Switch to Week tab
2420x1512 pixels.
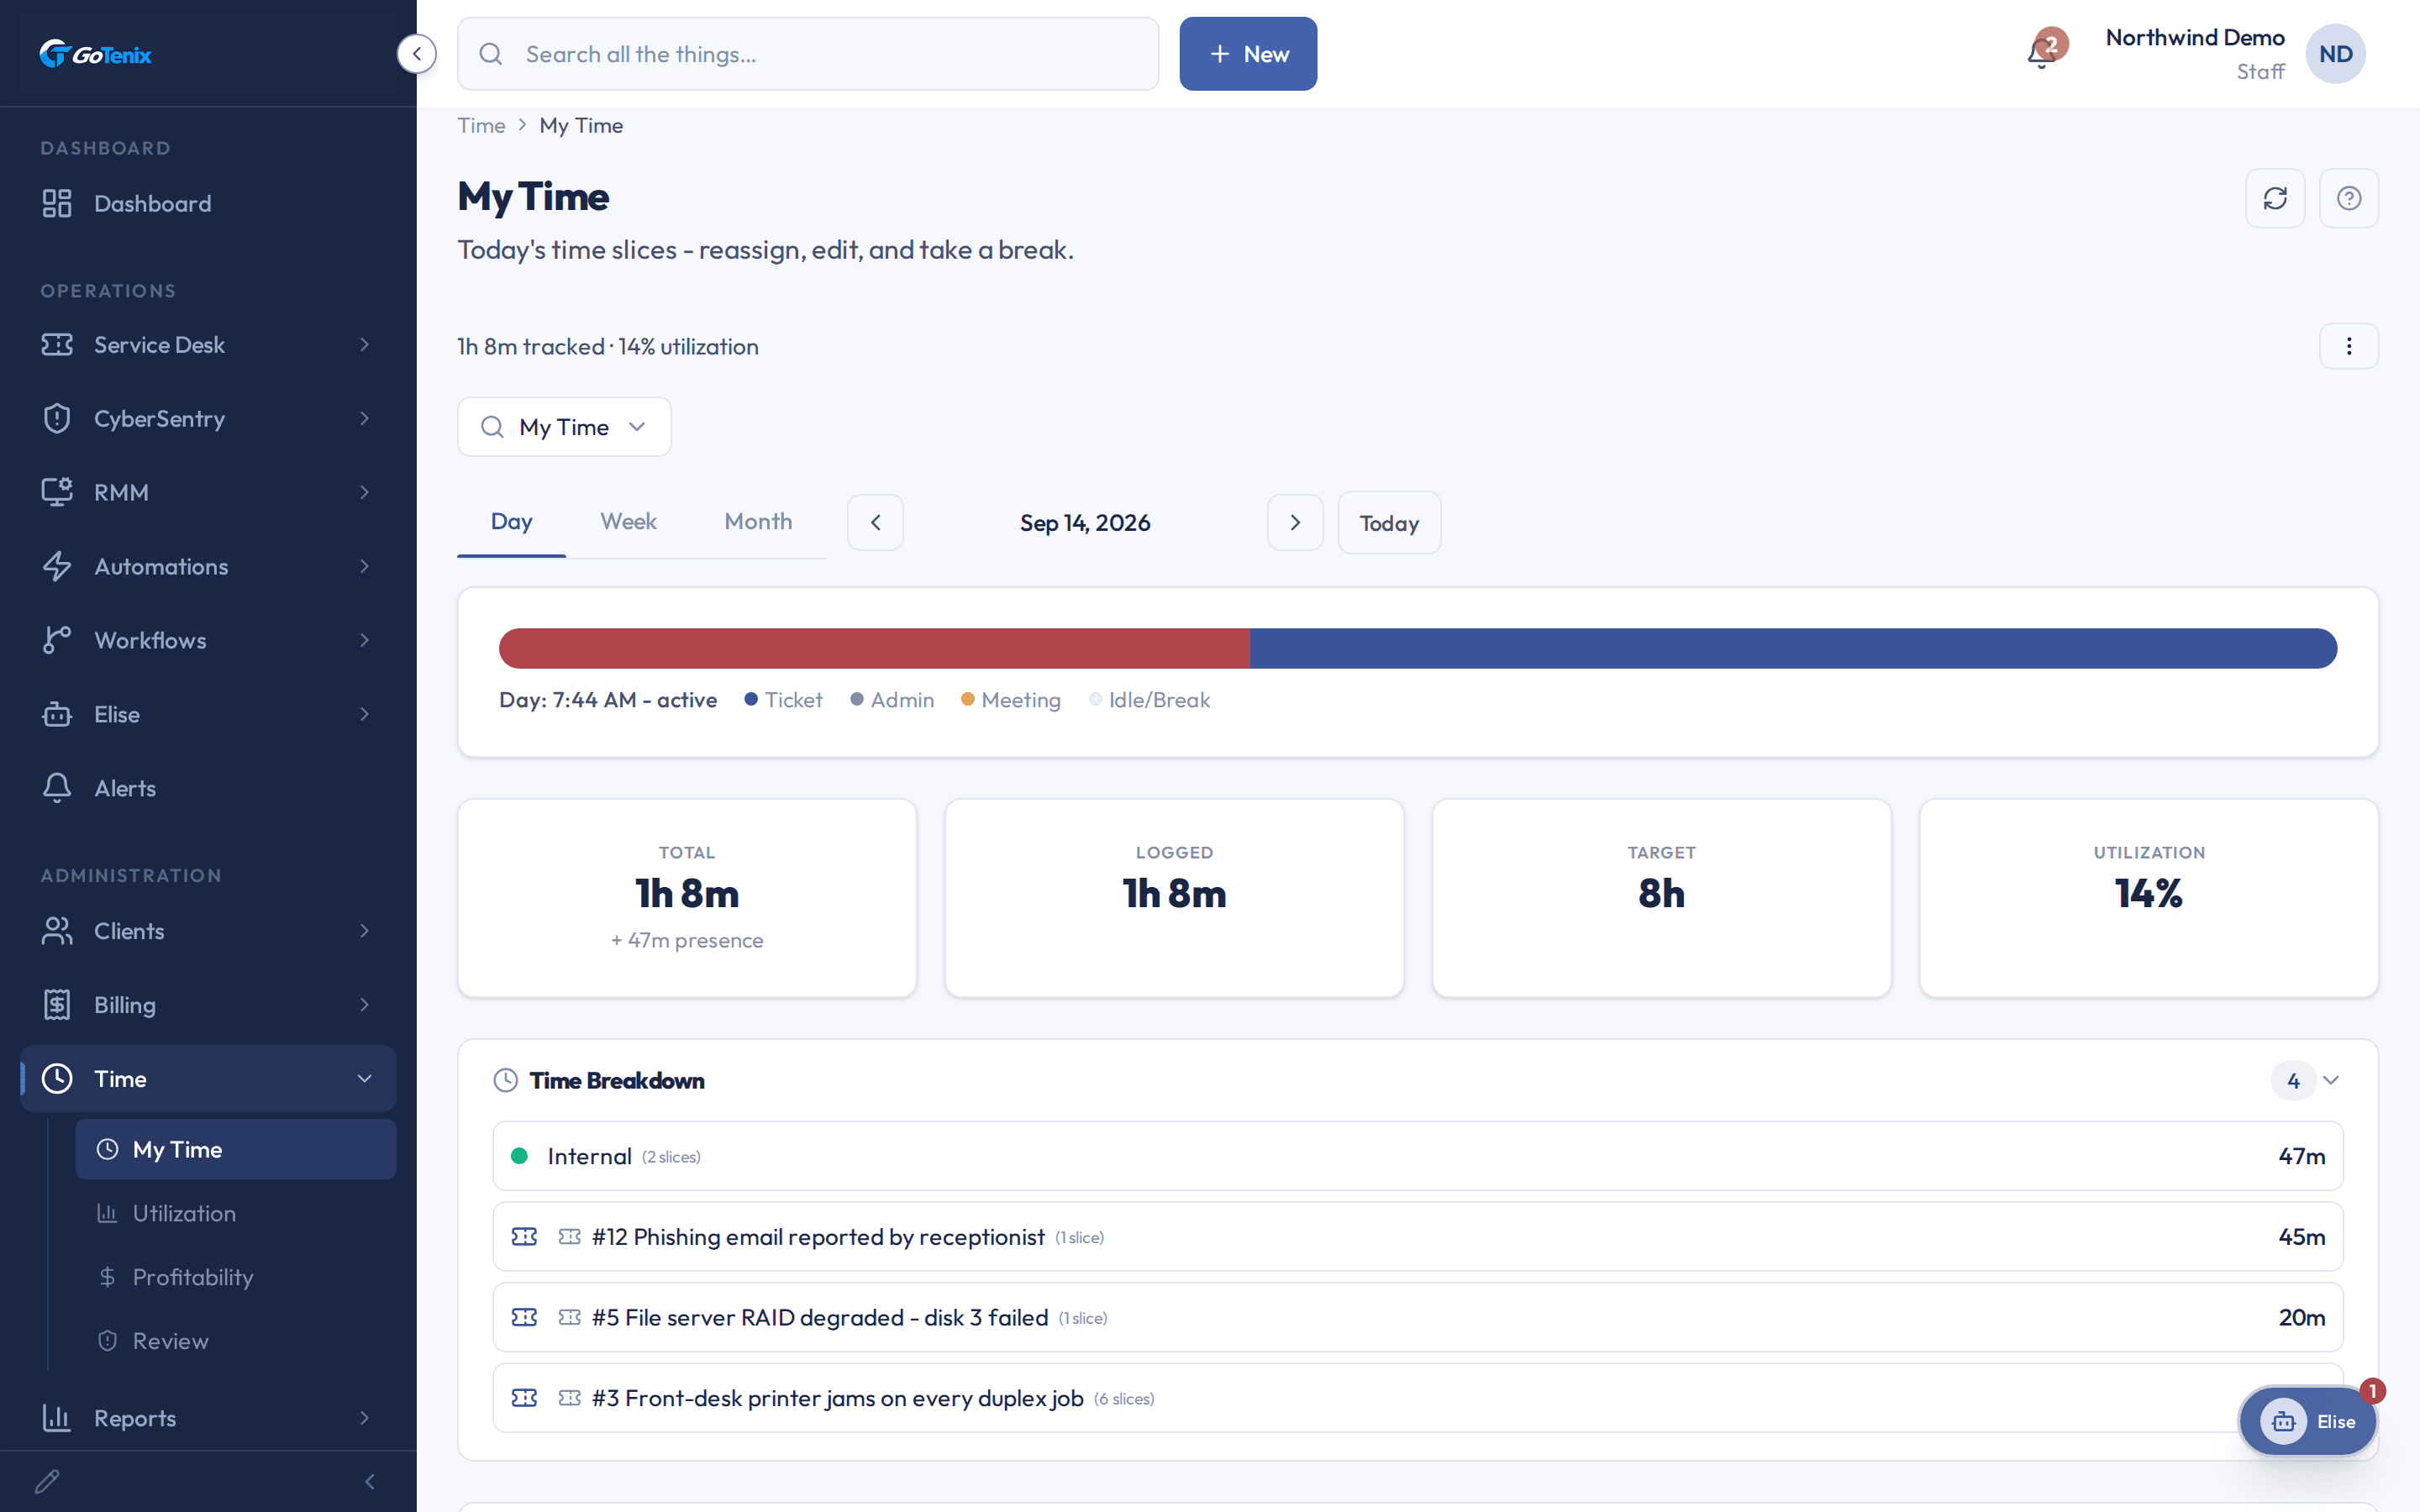pyautogui.click(x=628, y=522)
